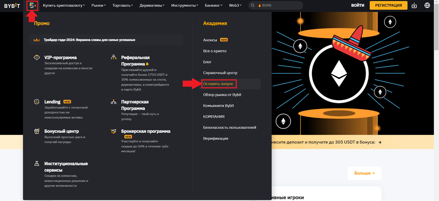Open the language globe icon
439x201 pixels.
(427, 5)
